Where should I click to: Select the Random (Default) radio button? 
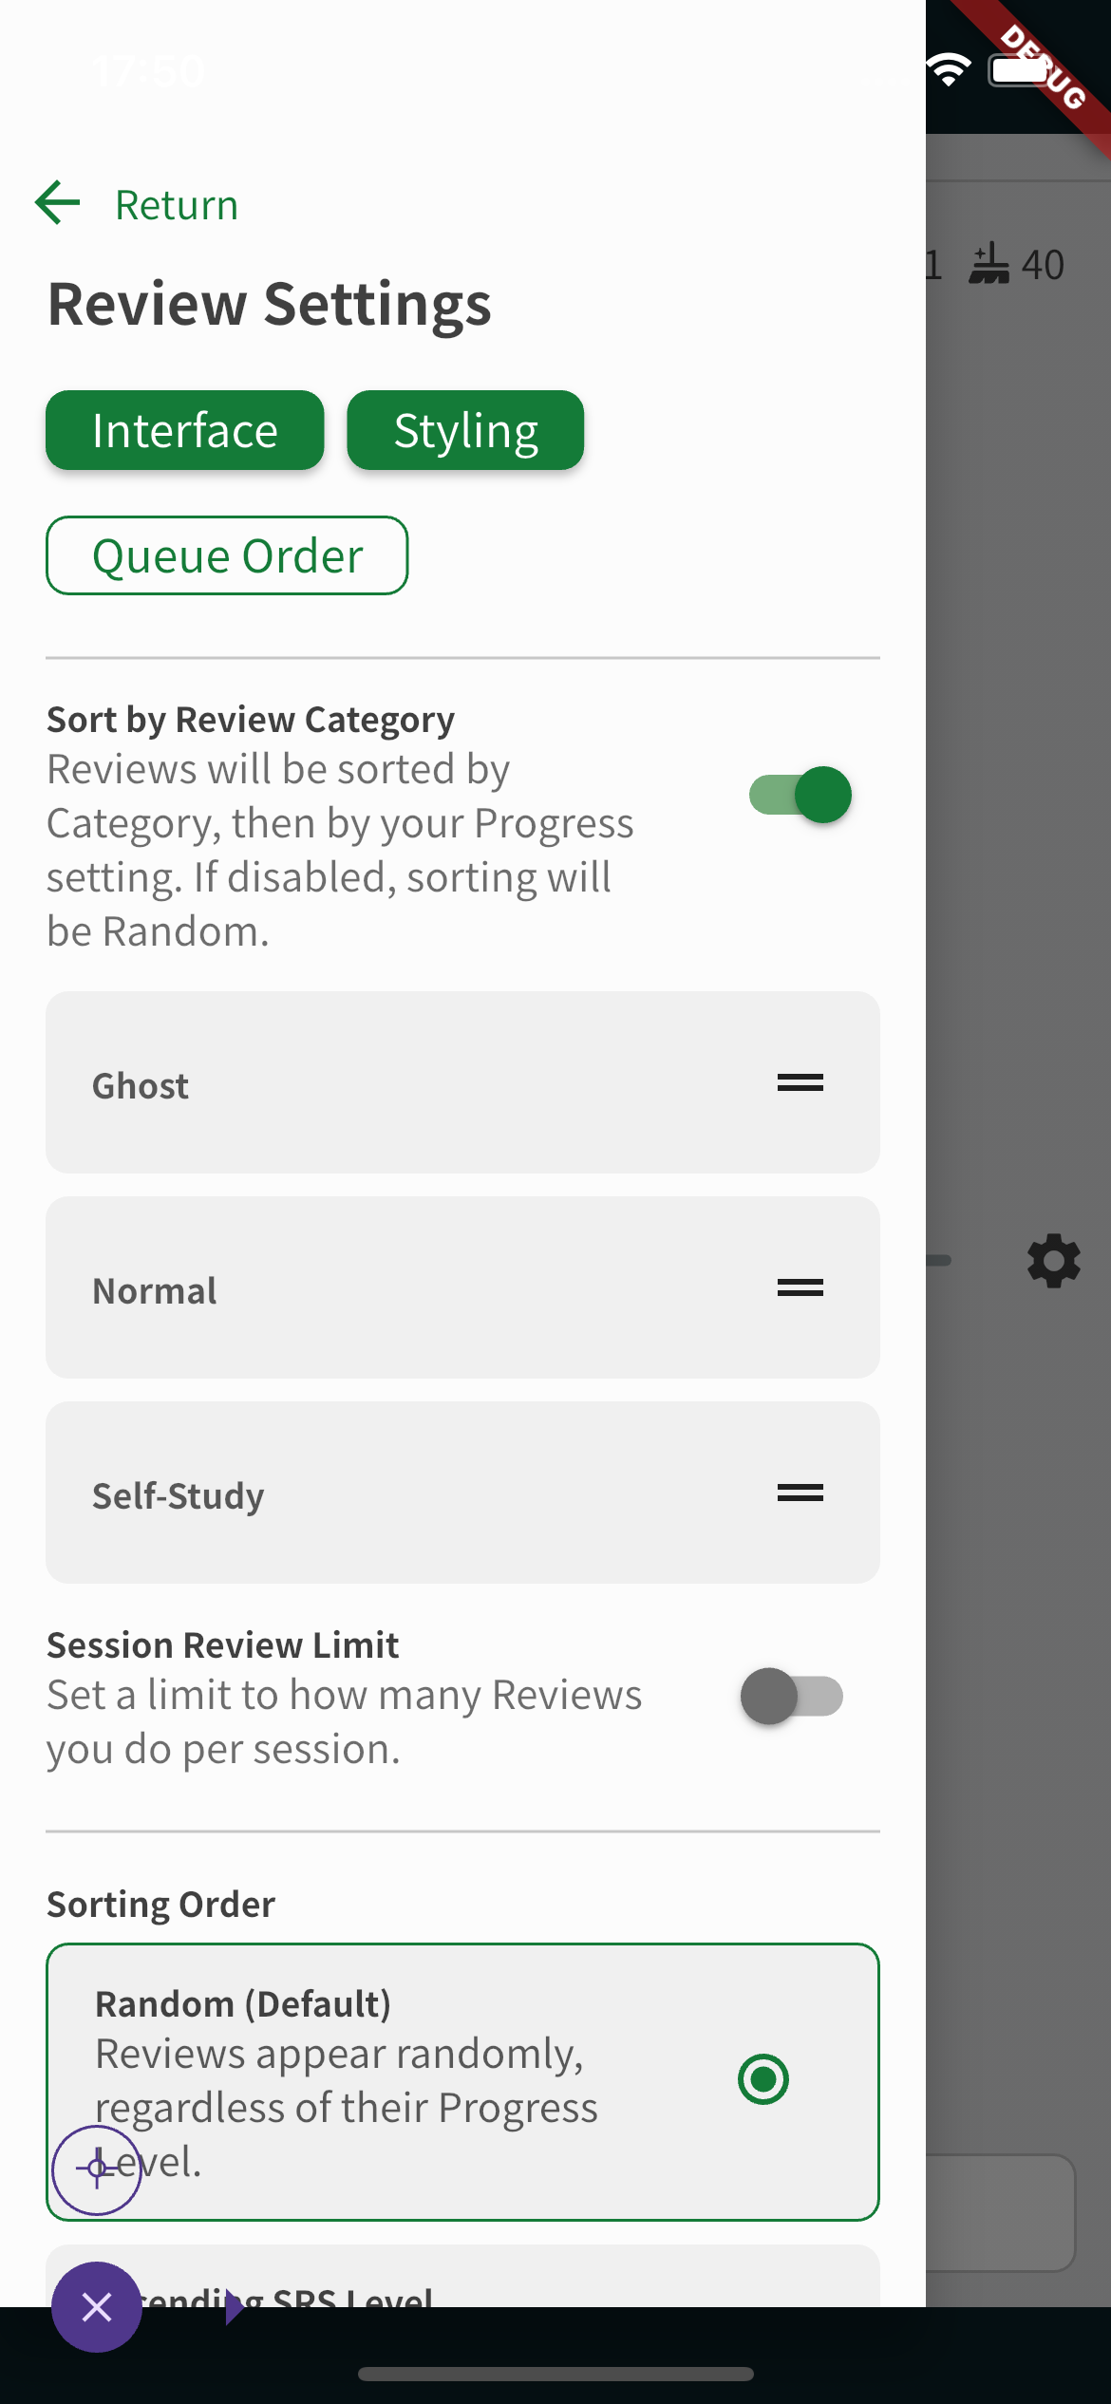click(x=763, y=2079)
